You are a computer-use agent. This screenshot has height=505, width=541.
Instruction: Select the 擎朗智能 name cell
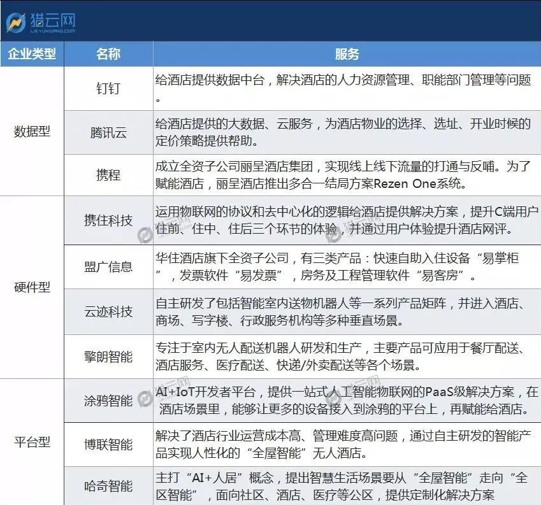(108, 357)
